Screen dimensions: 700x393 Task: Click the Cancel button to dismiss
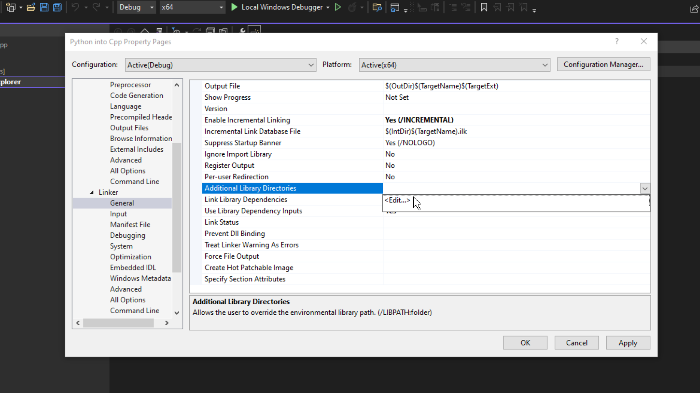pyautogui.click(x=576, y=343)
